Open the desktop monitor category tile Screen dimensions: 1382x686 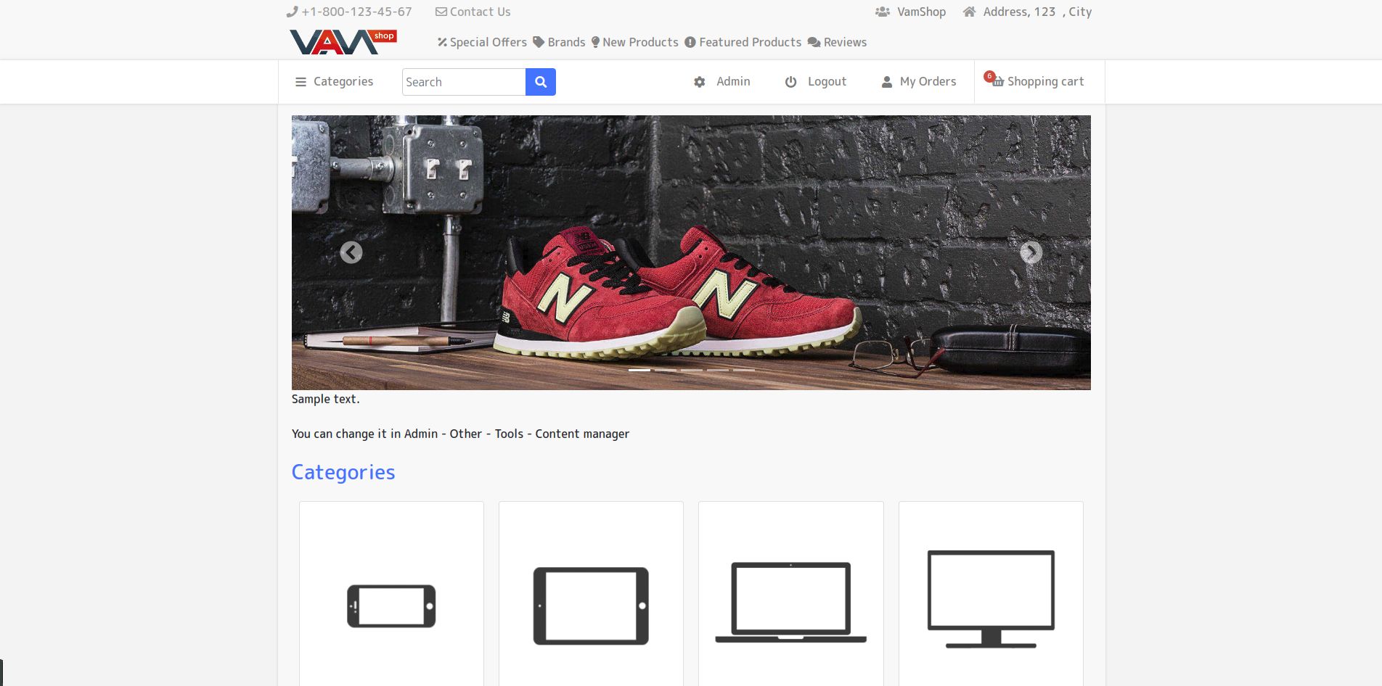pos(991,594)
